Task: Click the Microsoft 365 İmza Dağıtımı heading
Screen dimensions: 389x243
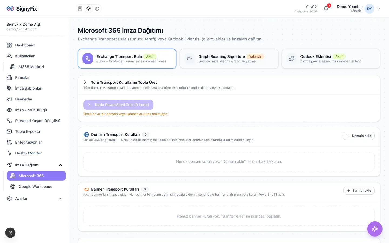Action: [x=120, y=31]
